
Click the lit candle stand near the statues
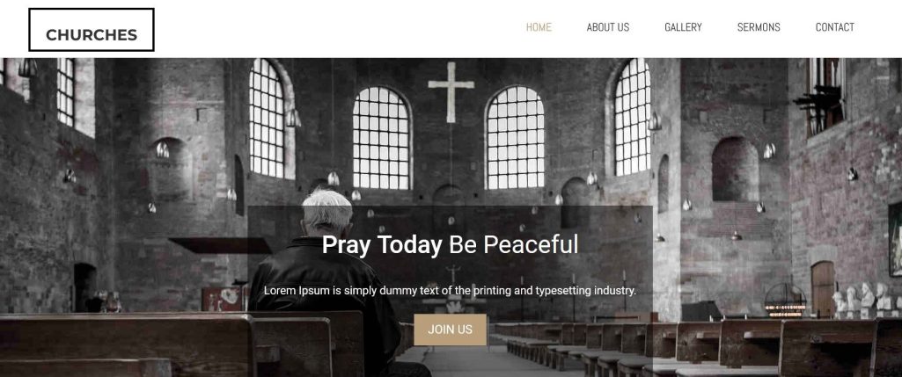tap(785, 301)
